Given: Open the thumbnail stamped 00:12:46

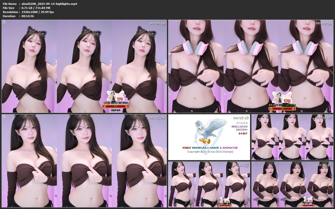Looking at the screenshot, I should click(292, 184).
